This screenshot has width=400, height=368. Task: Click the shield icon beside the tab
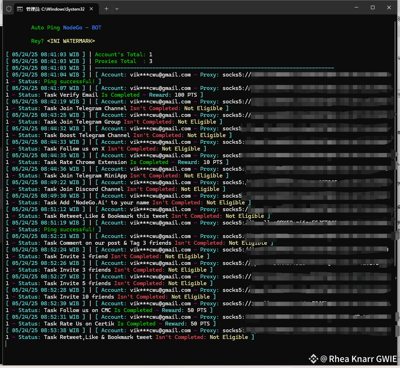click(9, 9)
